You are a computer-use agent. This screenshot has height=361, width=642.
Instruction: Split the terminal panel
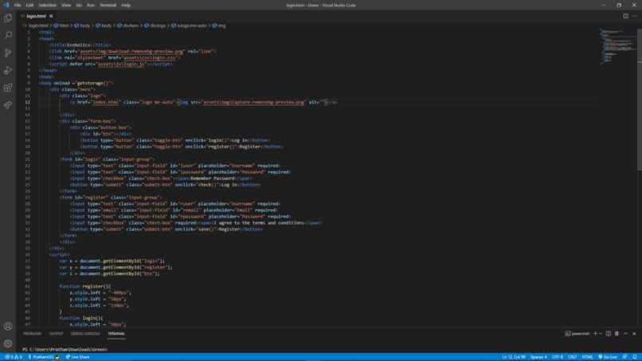(609, 334)
